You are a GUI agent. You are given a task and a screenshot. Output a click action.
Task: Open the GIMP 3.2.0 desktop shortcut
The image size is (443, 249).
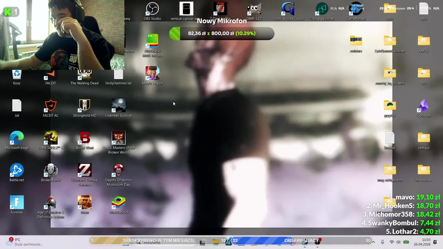click(x=254, y=11)
